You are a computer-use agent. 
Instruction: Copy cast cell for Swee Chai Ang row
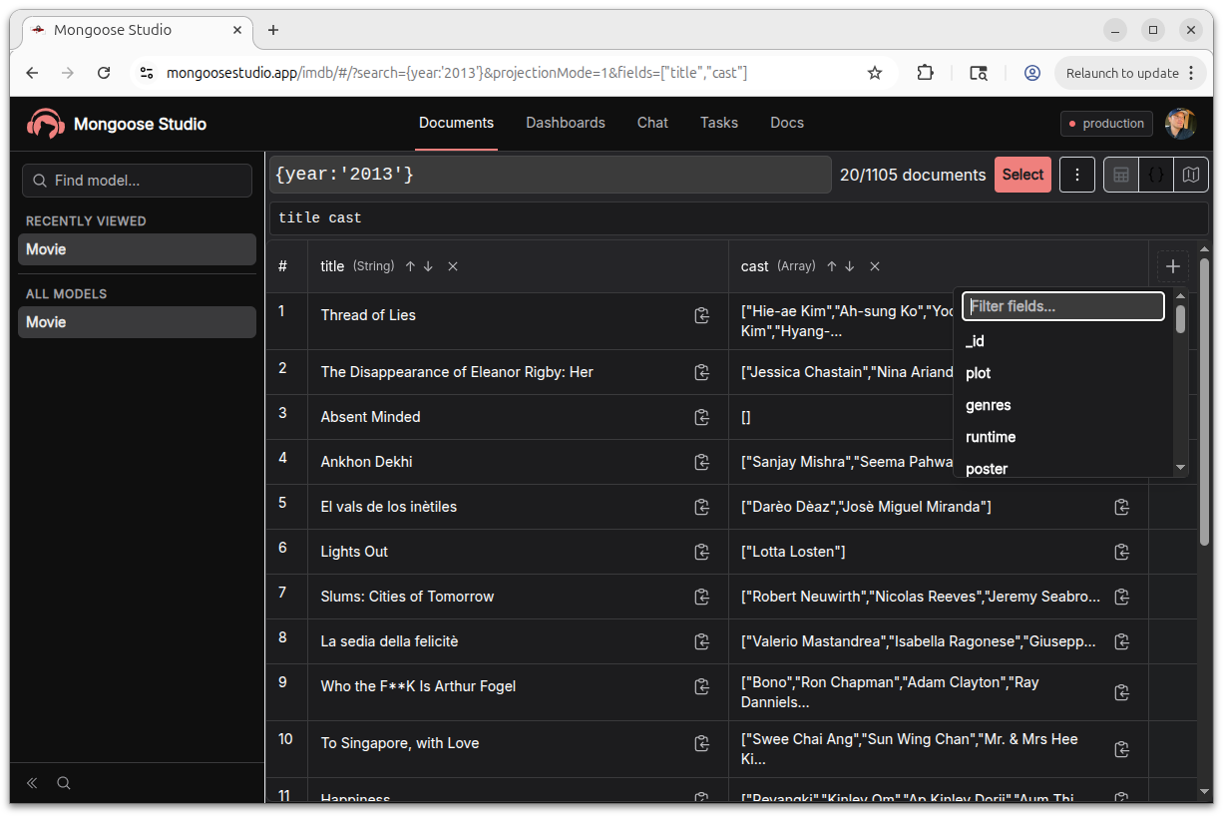point(1122,749)
